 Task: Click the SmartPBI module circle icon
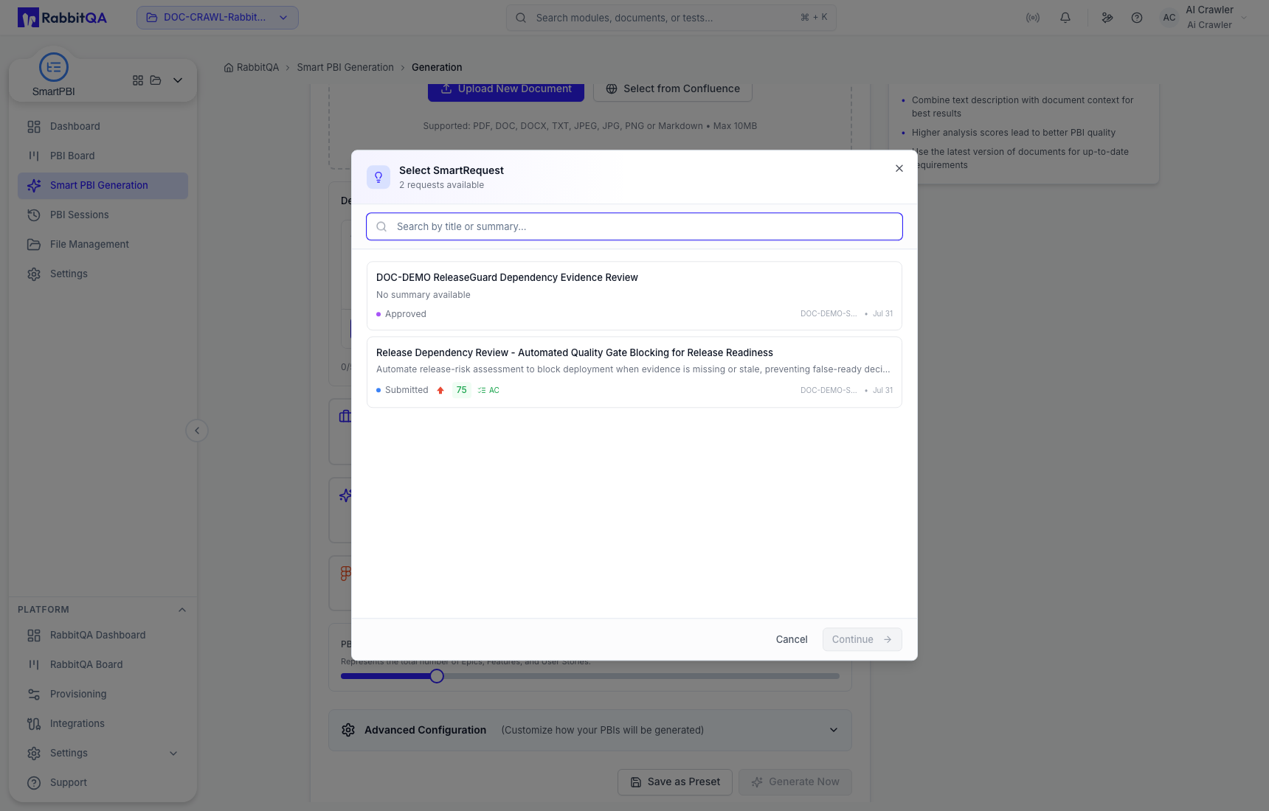click(54, 67)
